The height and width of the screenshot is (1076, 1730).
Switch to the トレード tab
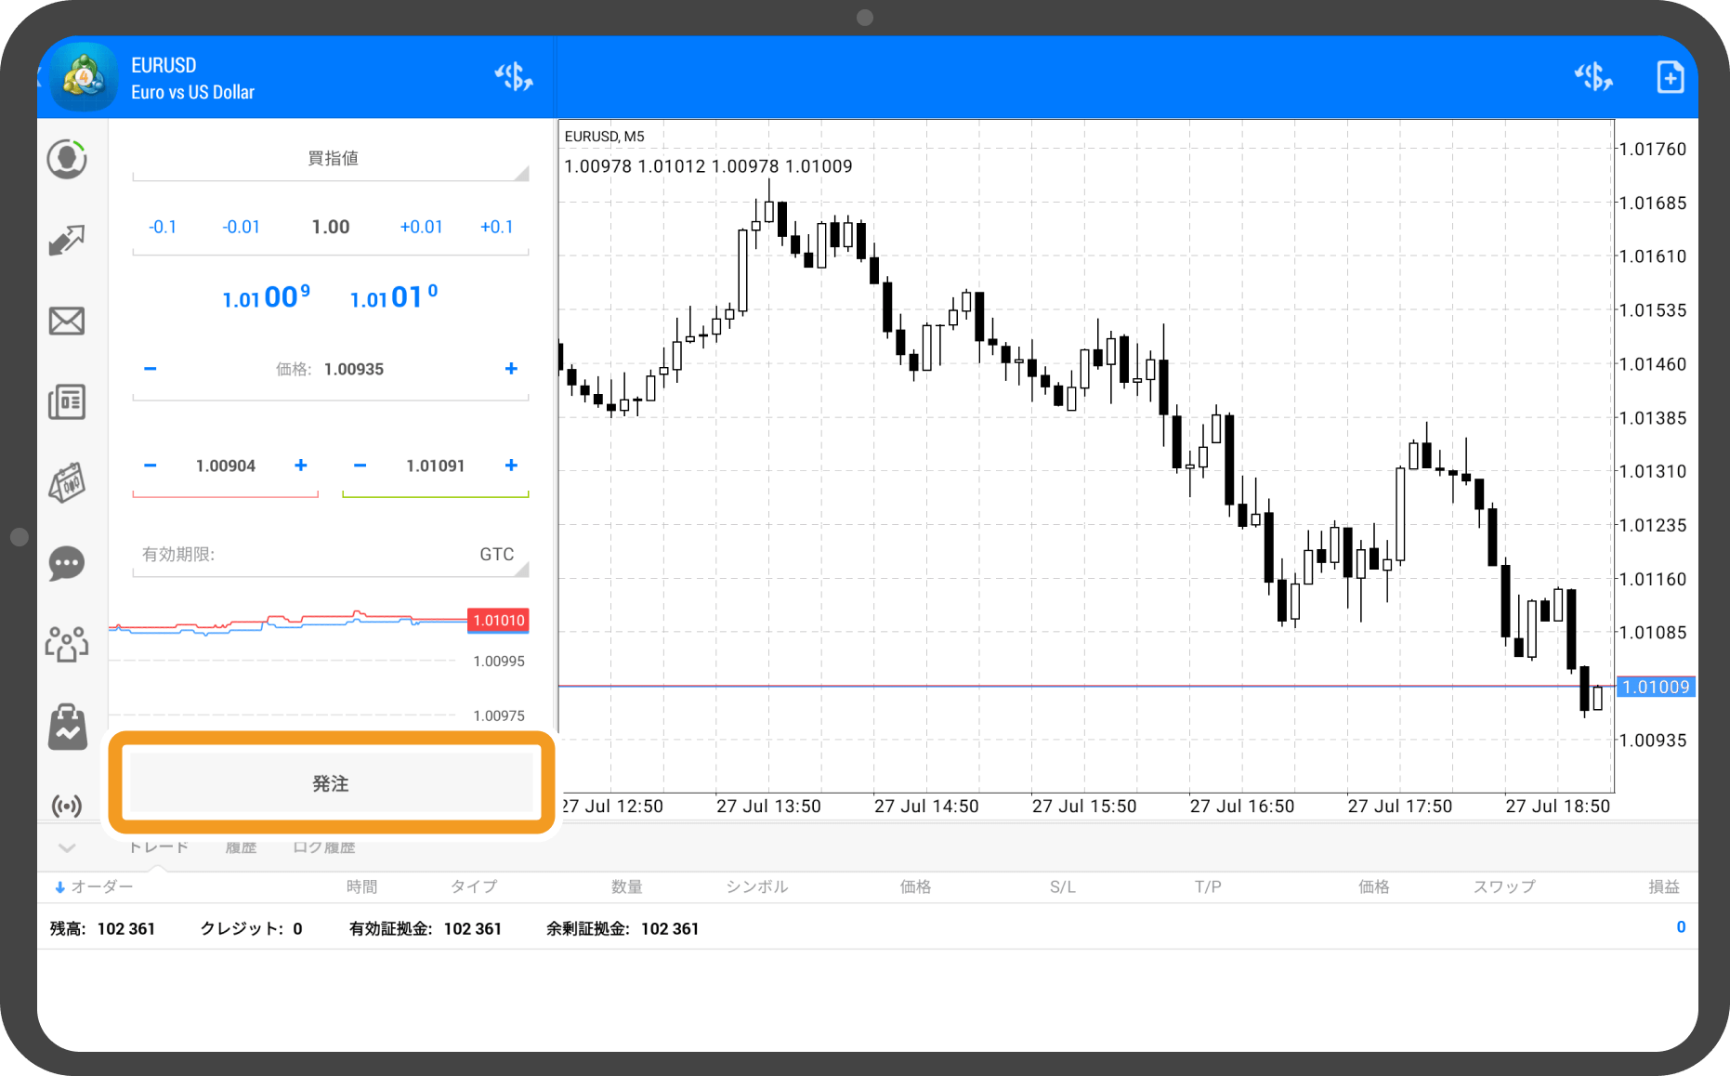point(159,847)
